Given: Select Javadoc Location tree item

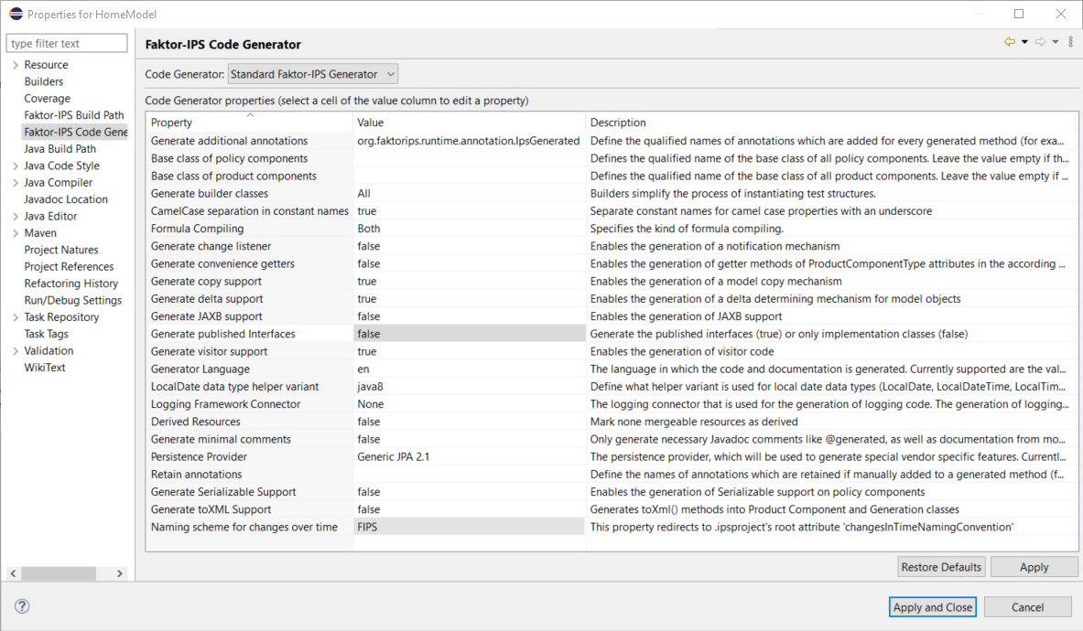Looking at the screenshot, I should [66, 199].
